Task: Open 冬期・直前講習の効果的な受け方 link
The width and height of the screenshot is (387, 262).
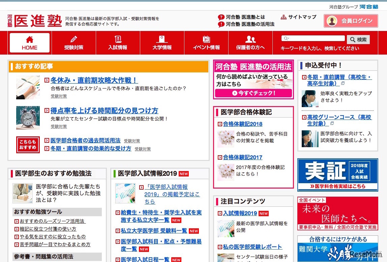Action: pyautogui.click(x=91, y=149)
